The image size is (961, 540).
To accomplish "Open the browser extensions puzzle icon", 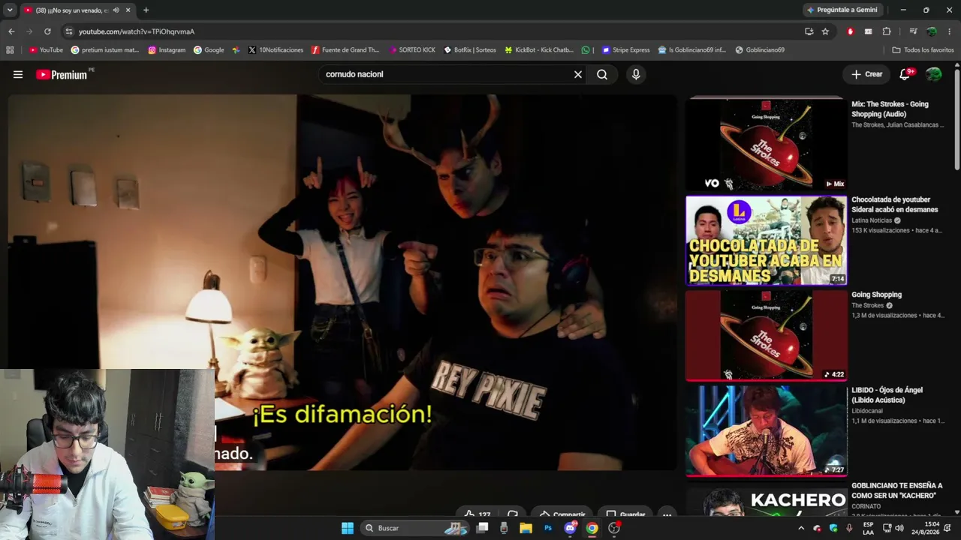I will 887,31.
